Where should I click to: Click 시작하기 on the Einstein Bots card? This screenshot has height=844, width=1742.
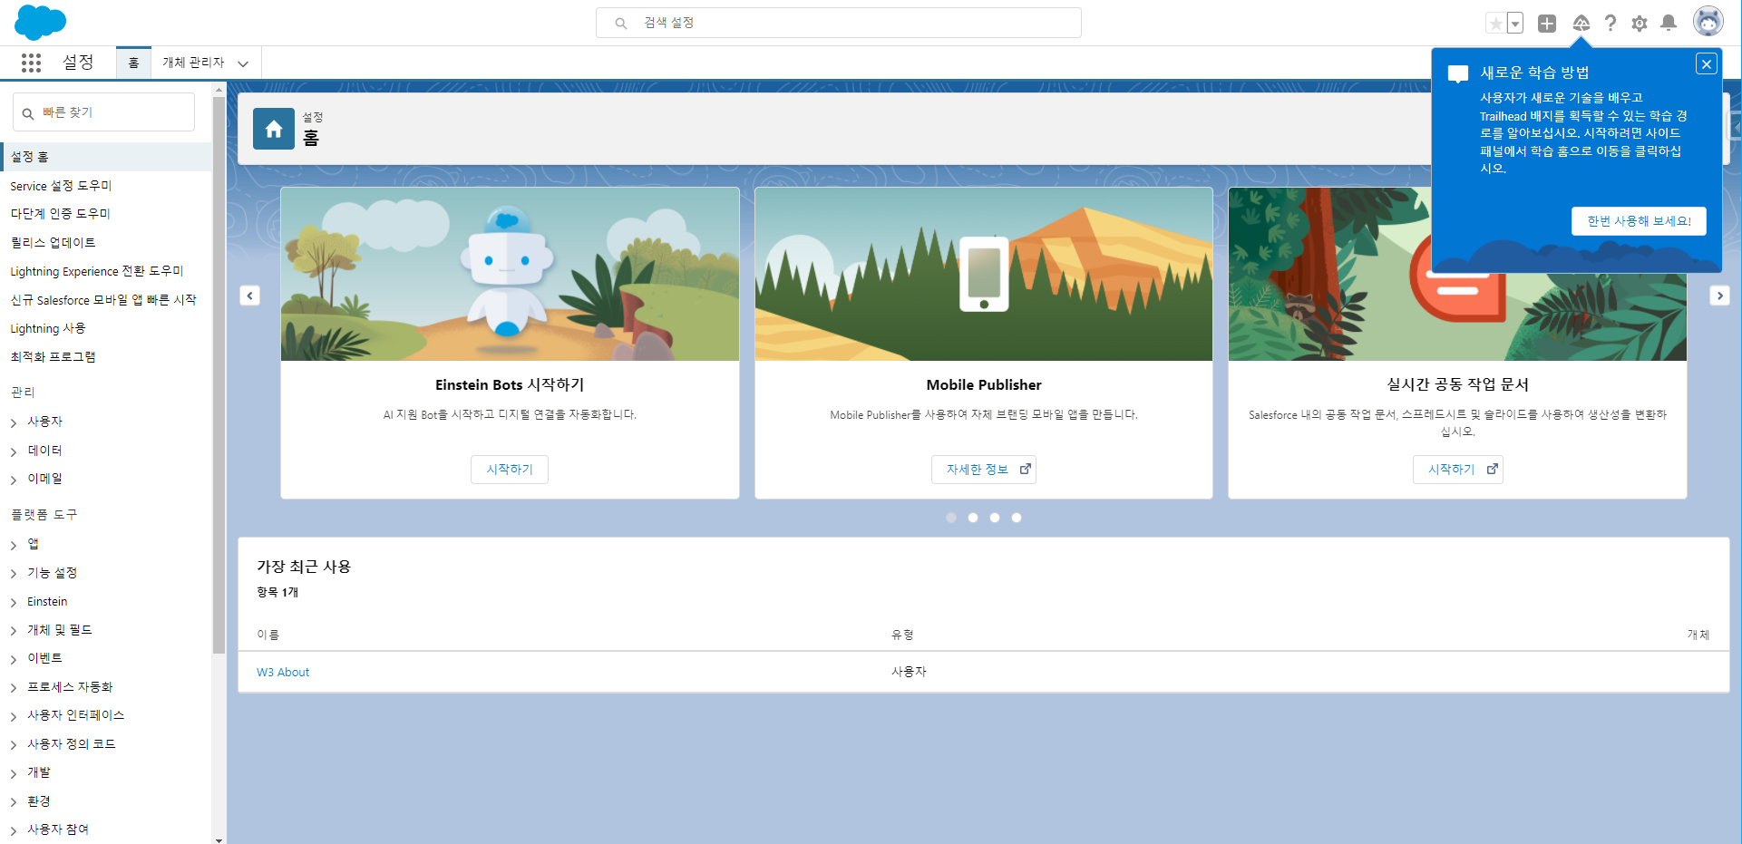coord(510,470)
